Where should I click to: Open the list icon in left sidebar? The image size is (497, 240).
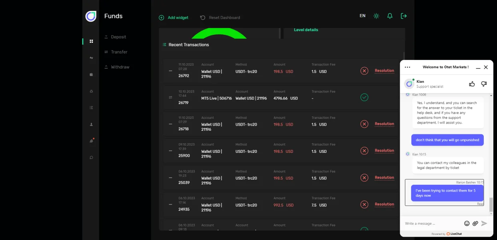pyautogui.click(x=91, y=108)
